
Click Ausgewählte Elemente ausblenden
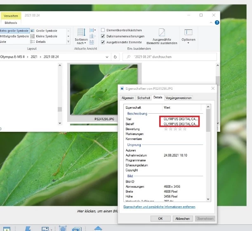(162, 36)
